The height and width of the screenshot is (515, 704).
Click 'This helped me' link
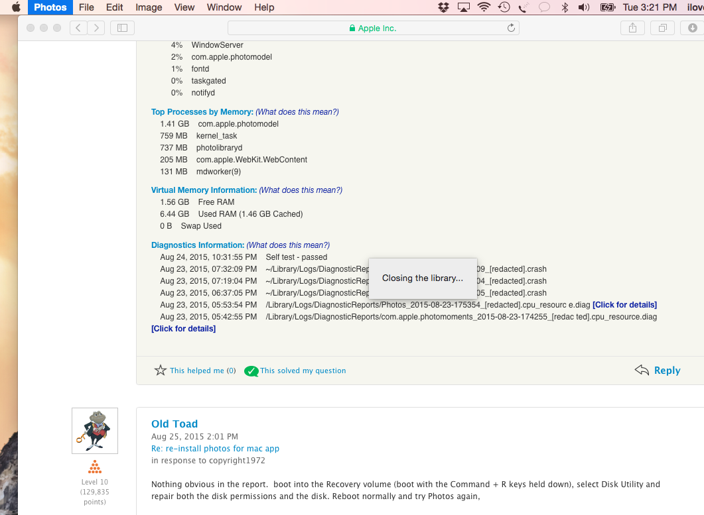[196, 371]
